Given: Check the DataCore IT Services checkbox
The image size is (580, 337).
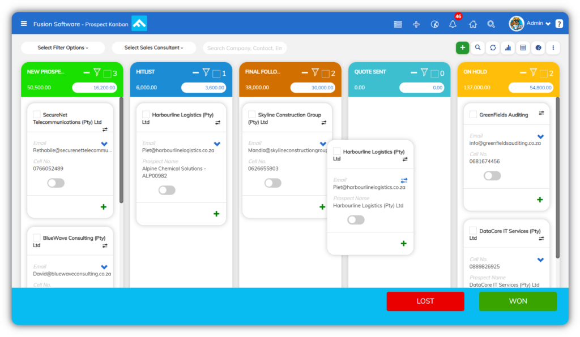Looking at the screenshot, I should click(x=473, y=230).
